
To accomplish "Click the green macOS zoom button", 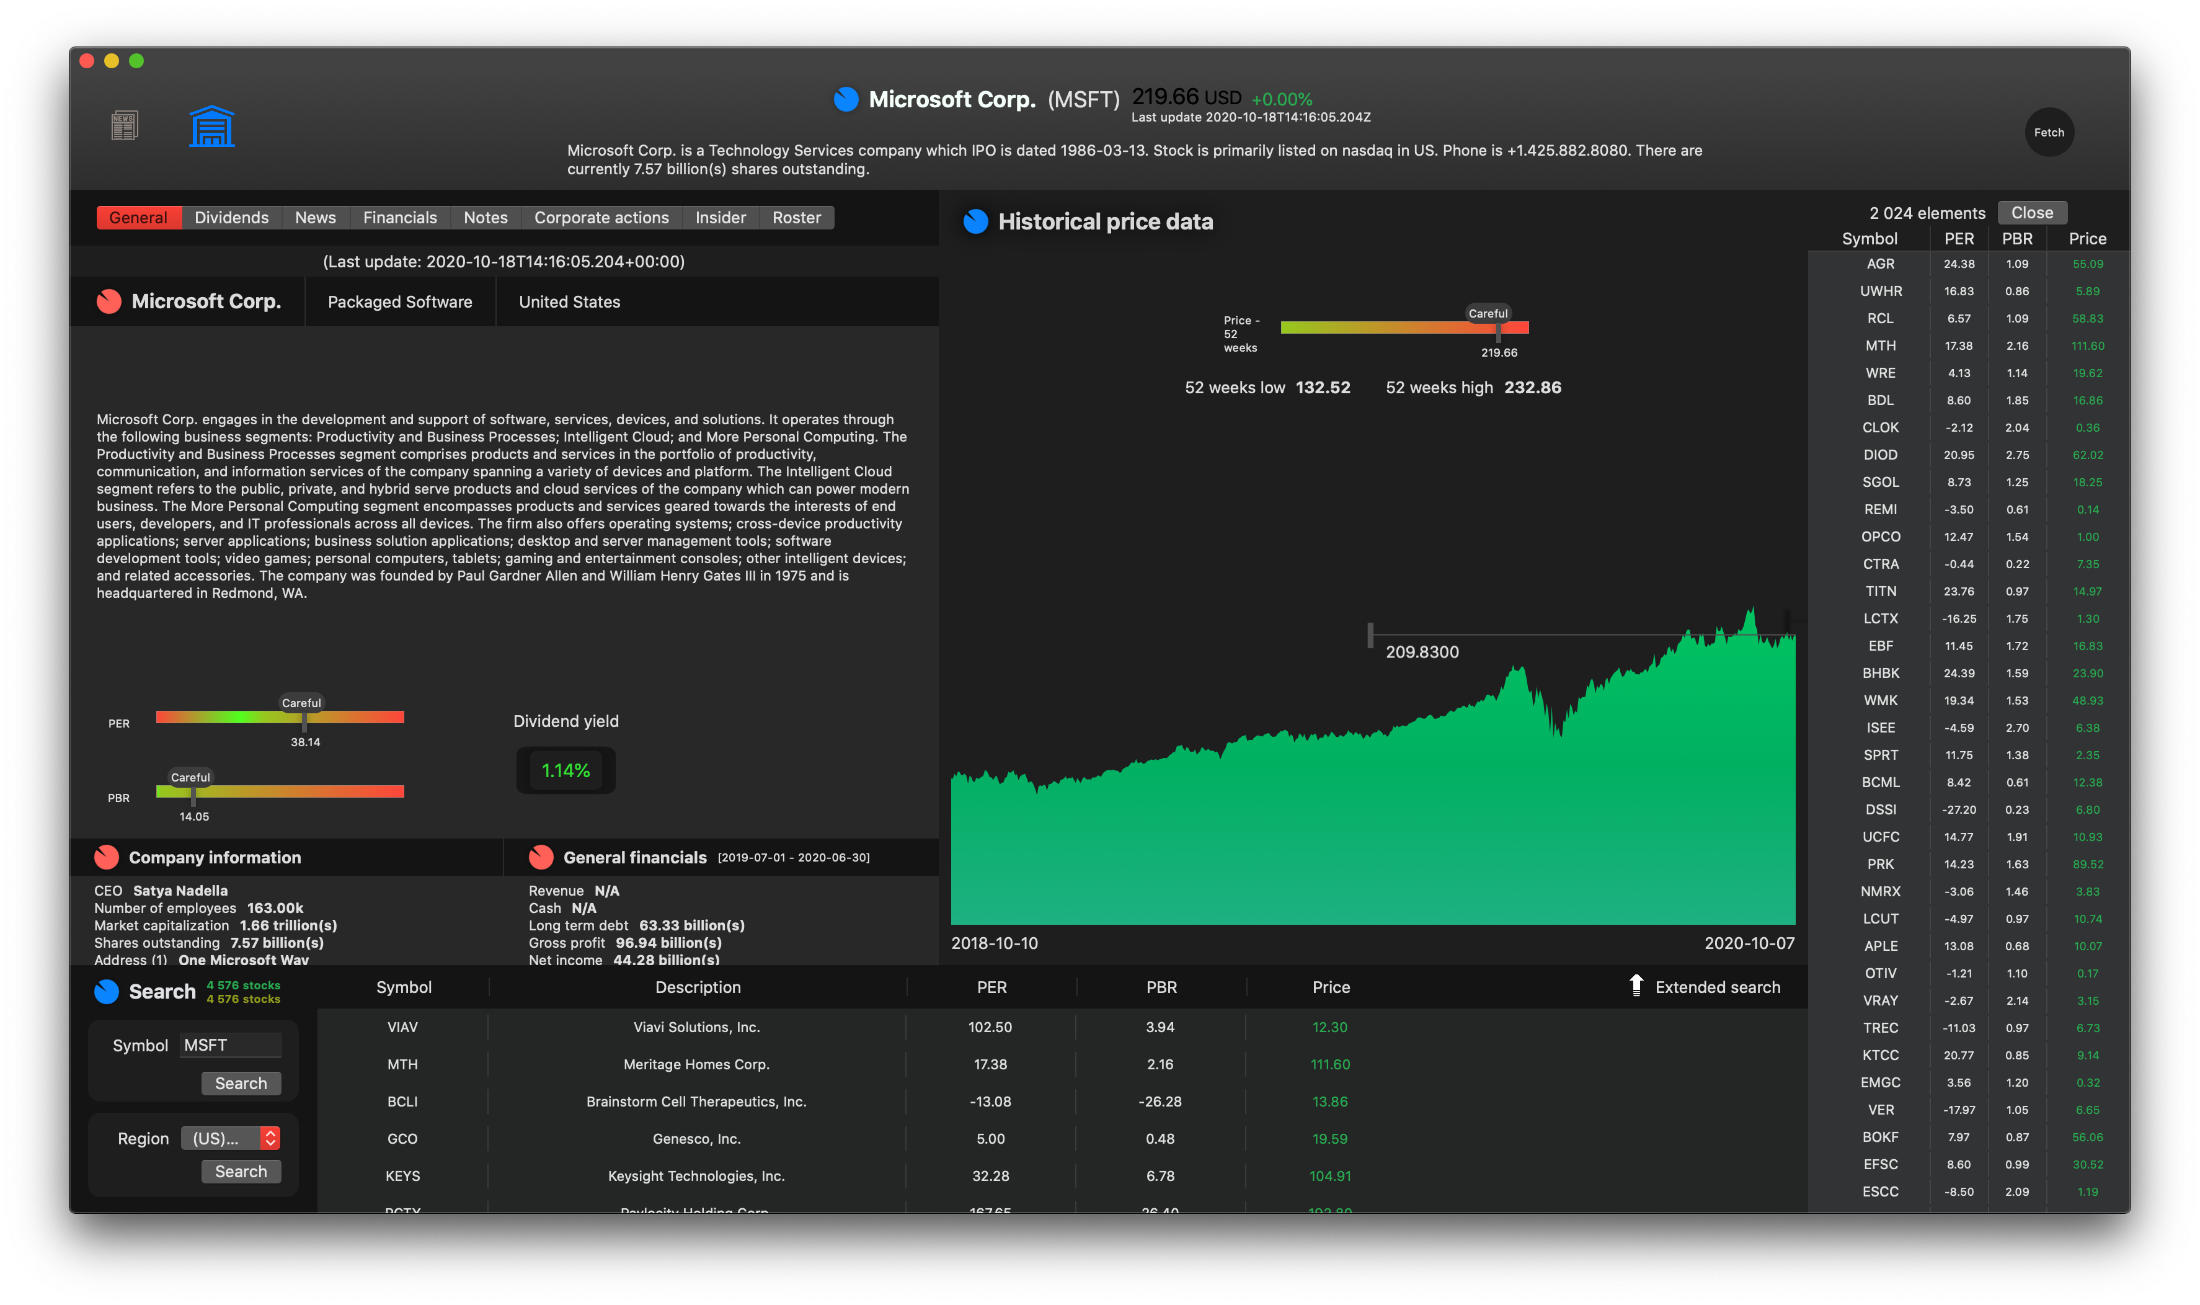I will point(136,61).
